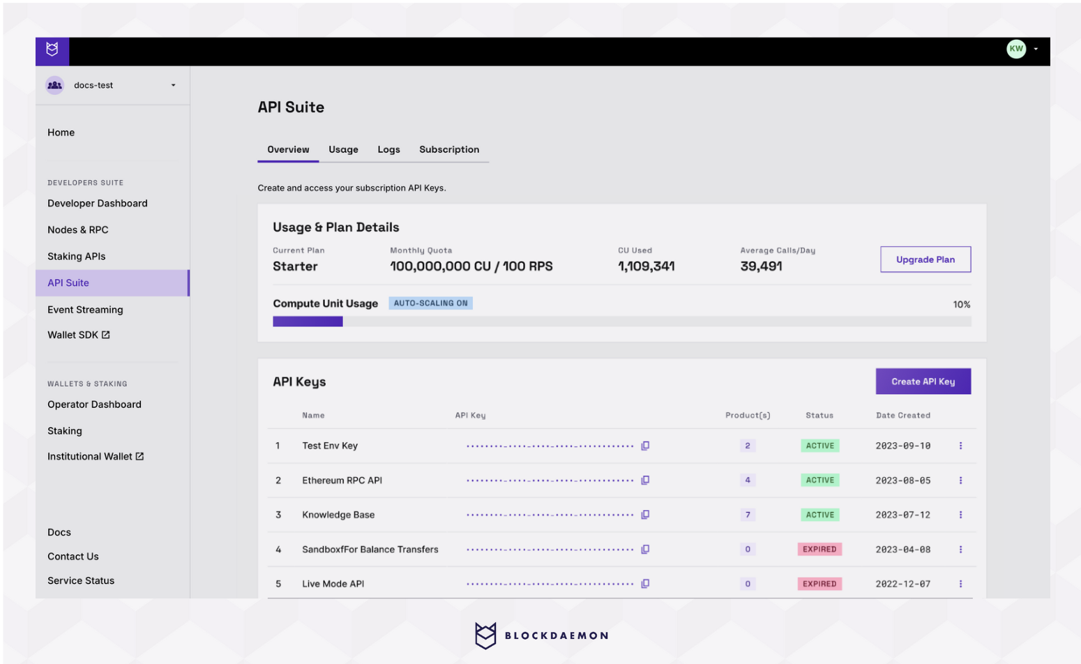Click the Status column header
This screenshot has height=664, width=1081.
pos(819,416)
